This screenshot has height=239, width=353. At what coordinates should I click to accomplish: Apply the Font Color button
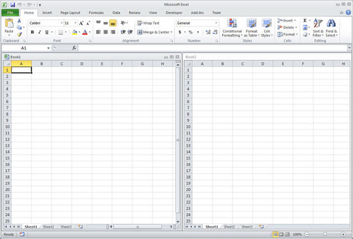coord(85,32)
